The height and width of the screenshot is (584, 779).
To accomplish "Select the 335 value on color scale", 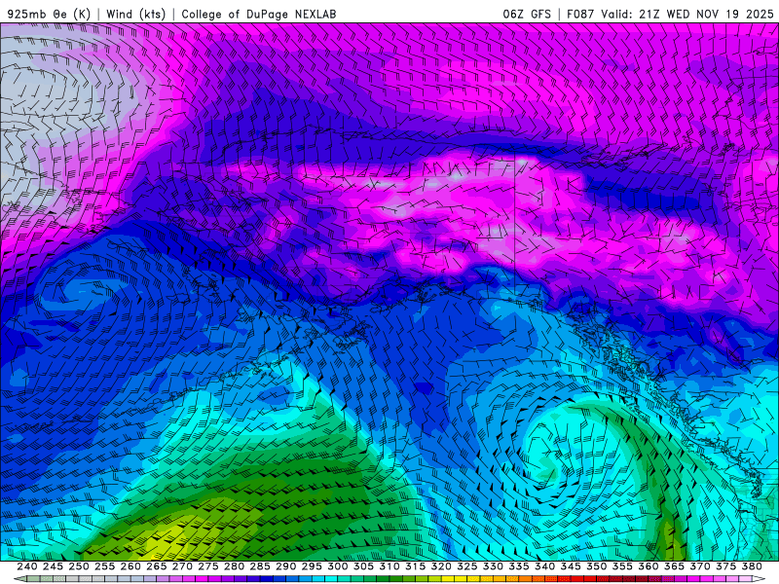I will pos(519,566).
